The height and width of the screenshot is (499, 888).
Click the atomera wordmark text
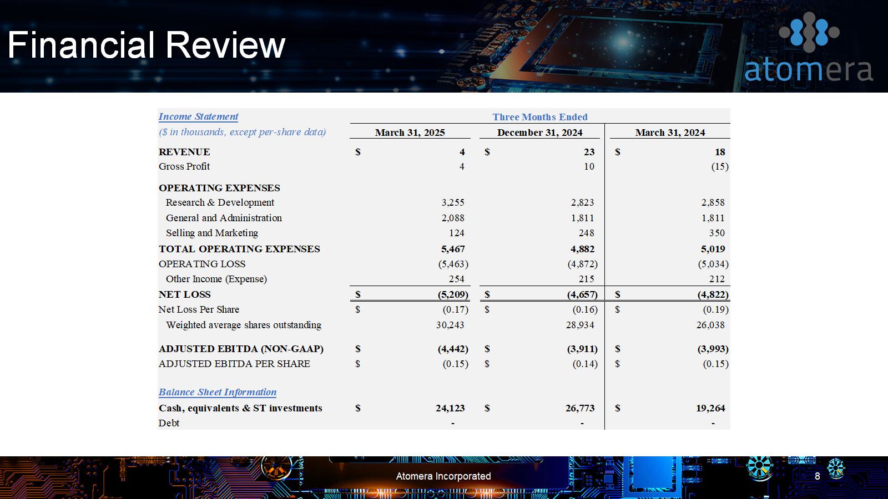coord(808,70)
